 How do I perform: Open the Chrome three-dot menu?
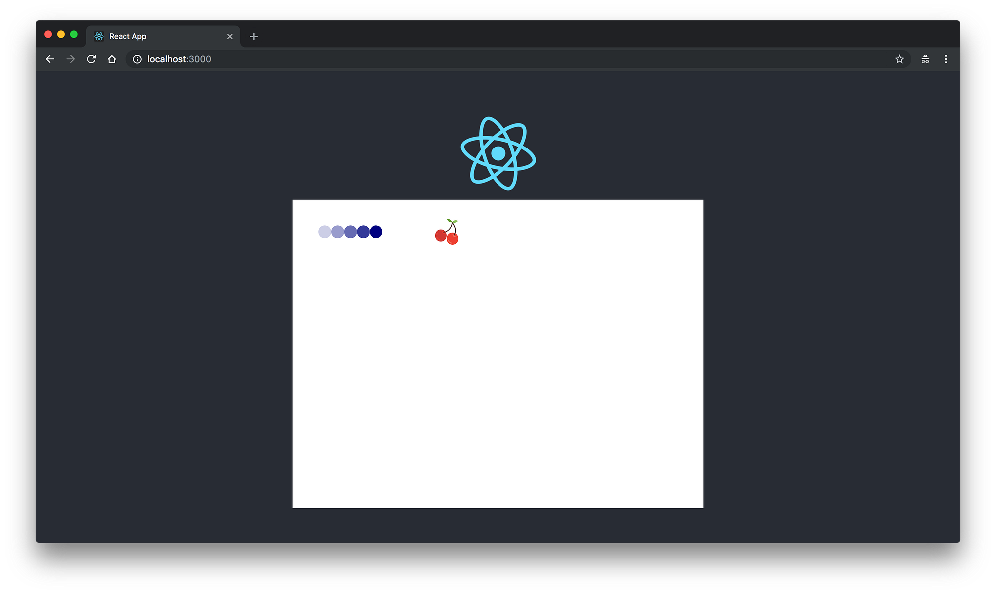946,59
